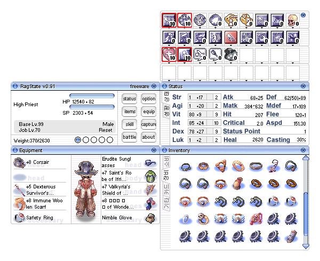The width and height of the screenshot is (320, 261).
Task: Select the third radio button beside Weight
Action: coord(94,140)
